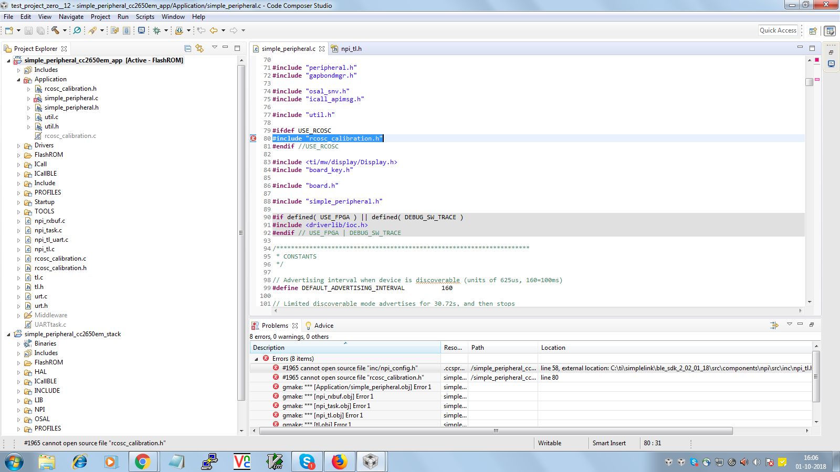Click the Open Perspective icon
Viewport: 840px width, 472px height.
click(813, 30)
